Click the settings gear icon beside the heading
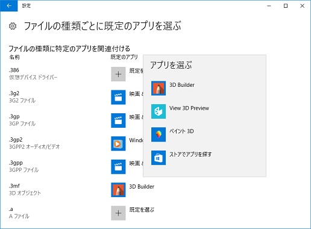Image resolution: width=311 pixels, height=229 pixels. click(13, 26)
